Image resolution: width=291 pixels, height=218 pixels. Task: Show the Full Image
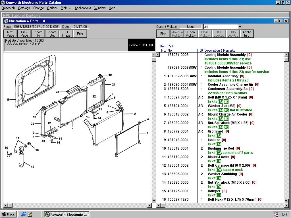[x=66, y=34]
